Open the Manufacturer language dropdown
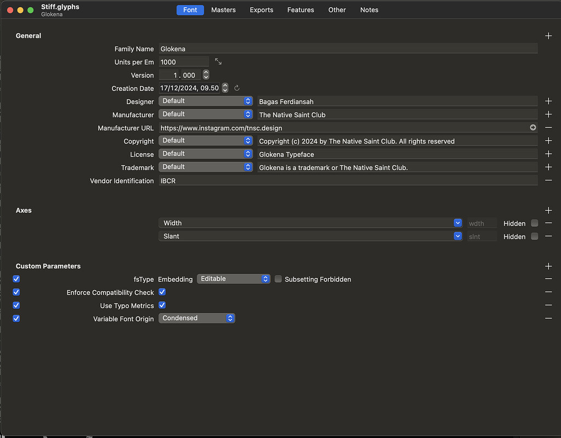This screenshot has height=438, width=561. [x=206, y=114]
